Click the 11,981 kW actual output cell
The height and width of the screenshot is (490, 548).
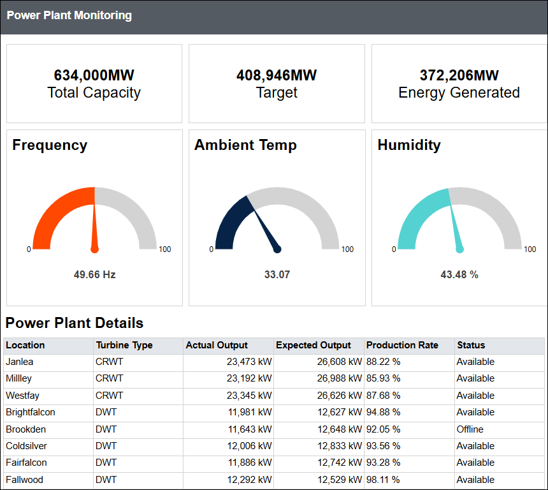click(x=229, y=412)
